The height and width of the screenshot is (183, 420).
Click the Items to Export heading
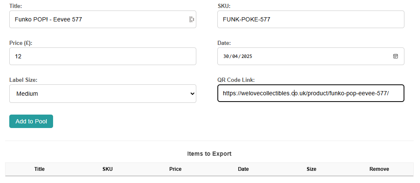[x=209, y=154]
